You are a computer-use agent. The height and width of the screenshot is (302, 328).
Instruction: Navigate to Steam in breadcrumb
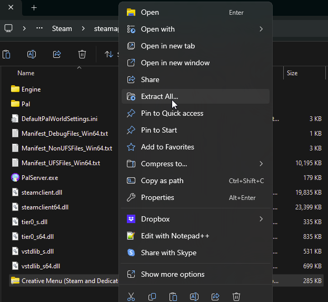(62, 28)
